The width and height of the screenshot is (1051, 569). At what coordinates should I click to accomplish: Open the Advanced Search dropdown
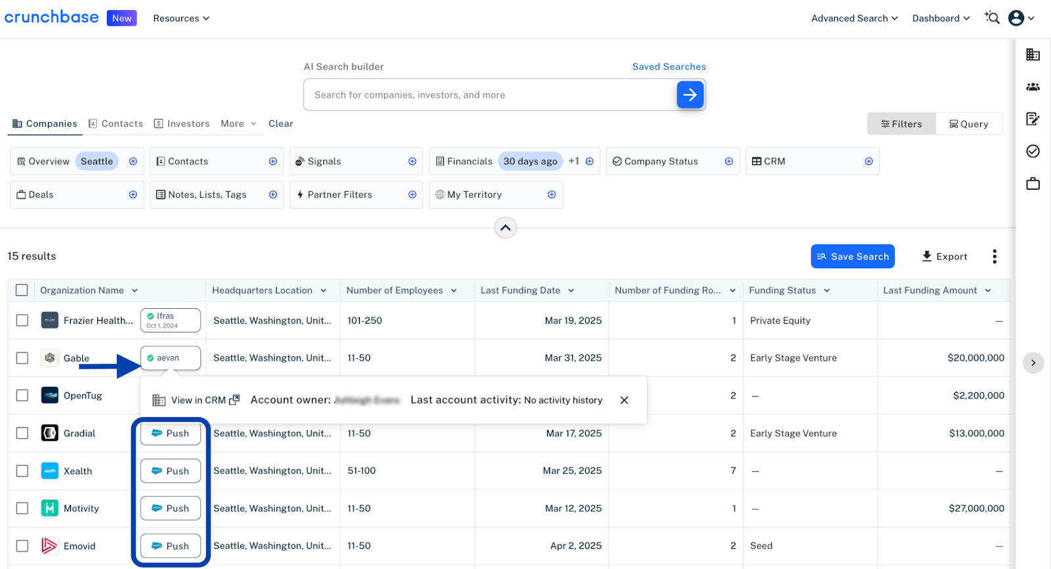click(x=854, y=18)
